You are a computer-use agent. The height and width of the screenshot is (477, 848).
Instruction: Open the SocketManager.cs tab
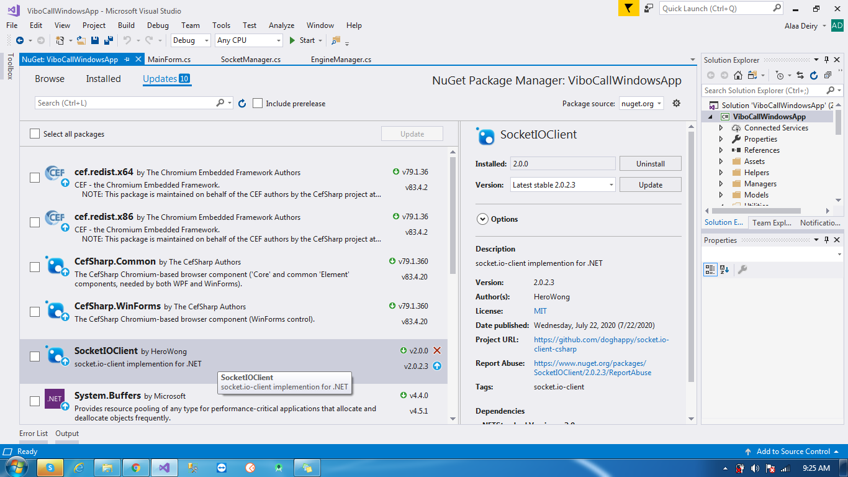point(251,60)
